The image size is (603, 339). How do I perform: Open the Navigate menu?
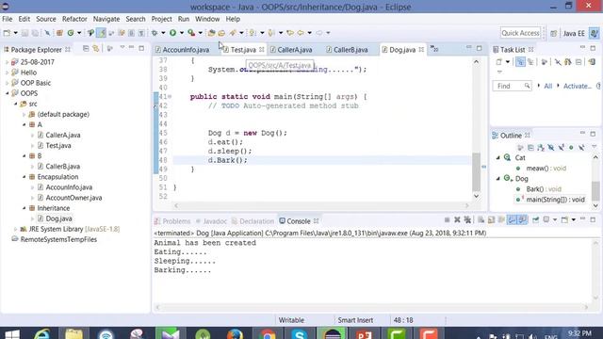(x=106, y=19)
